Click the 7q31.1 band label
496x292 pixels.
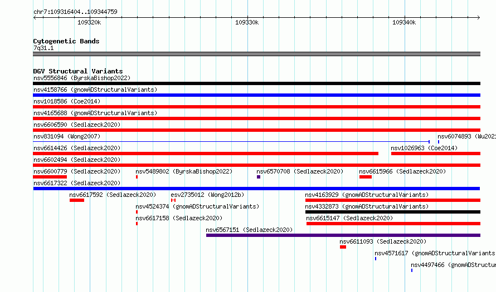coord(43,48)
